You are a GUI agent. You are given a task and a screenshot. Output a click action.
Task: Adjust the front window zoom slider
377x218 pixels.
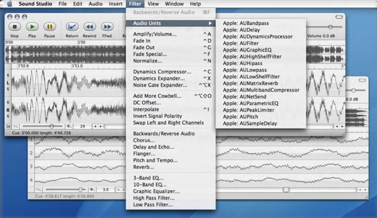pos(51,126)
